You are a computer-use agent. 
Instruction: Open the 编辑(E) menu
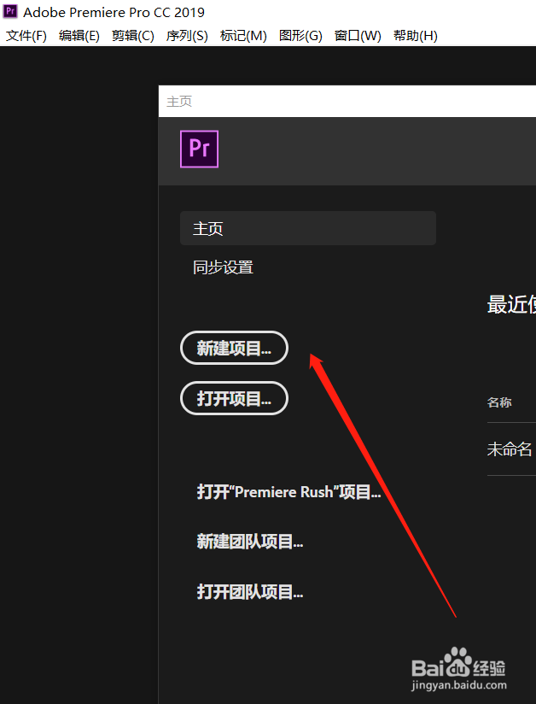tap(79, 36)
